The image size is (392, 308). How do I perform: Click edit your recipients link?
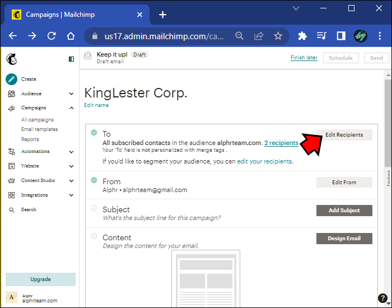click(x=264, y=161)
